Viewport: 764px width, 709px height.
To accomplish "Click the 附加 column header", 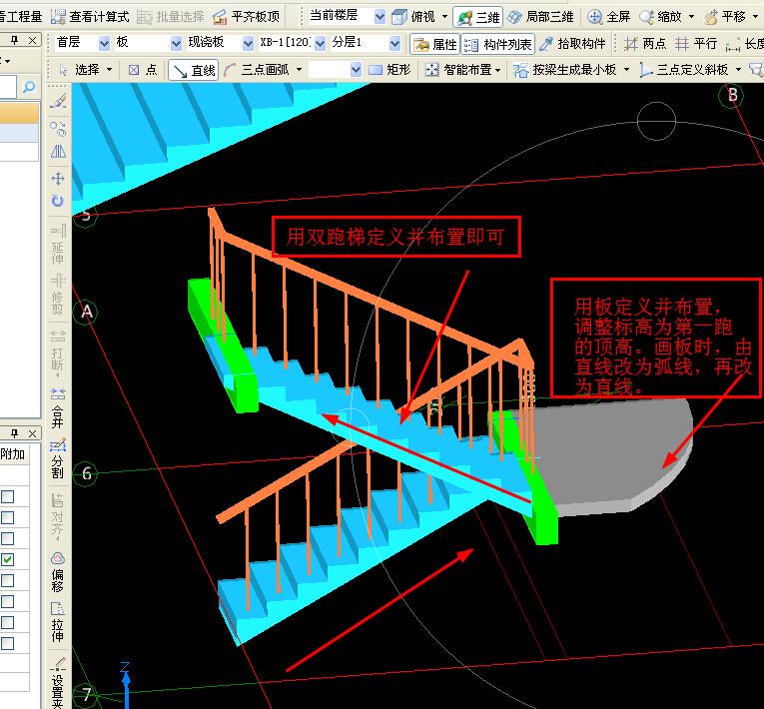I will (13, 454).
